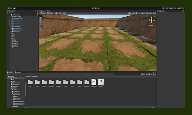Select the Scale tool in Scene overlay
The width and height of the screenshot is (192, 115).
tap(41, 24)
